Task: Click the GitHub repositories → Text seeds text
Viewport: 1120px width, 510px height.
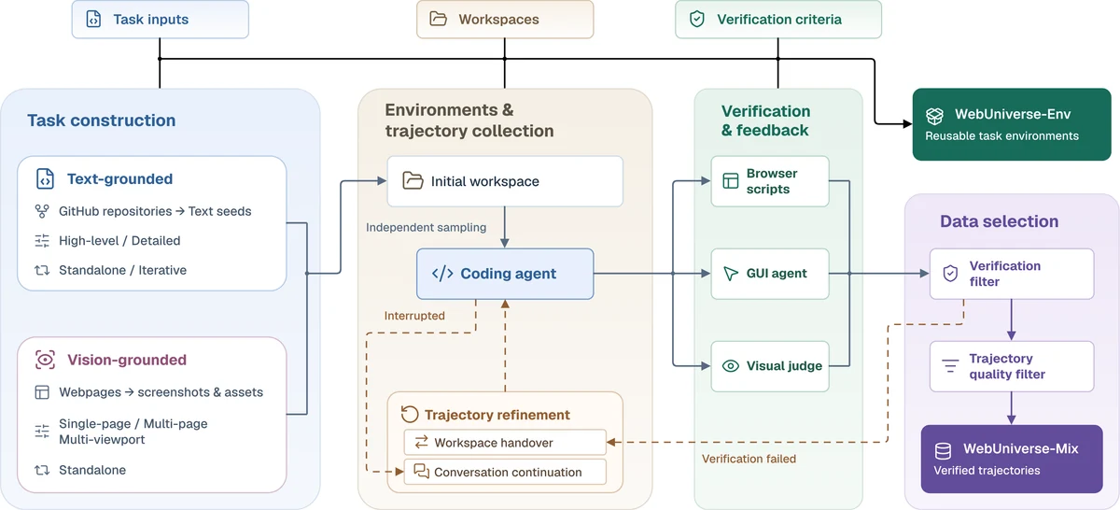Action: [x=155, y=211]
